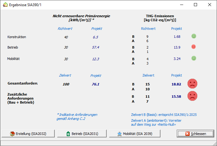This screenshot has width=217, height=146.
Task: Select the THG-Emissionen total value 18.82
Action: click(176, 84)
